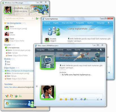The width and height of the screenshot is (116, 112).
Task: Select Ebru in Diğer Kişiler list
Action: click(18, 71)
